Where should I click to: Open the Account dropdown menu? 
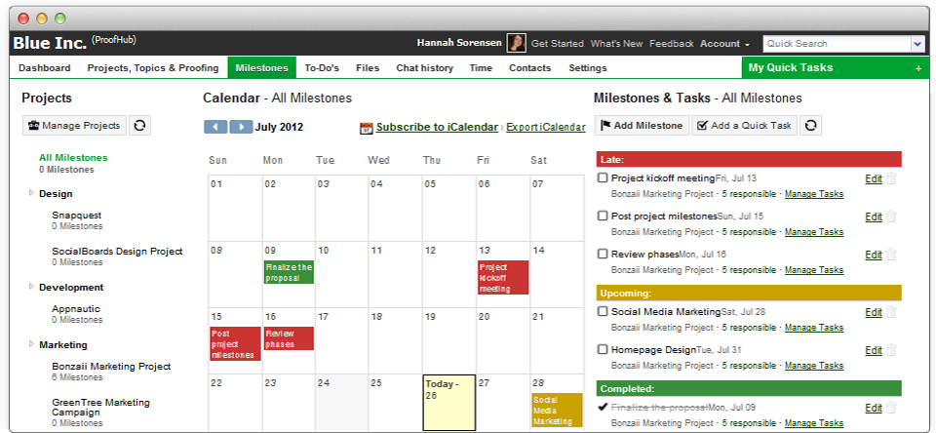(x=724, y=44)
